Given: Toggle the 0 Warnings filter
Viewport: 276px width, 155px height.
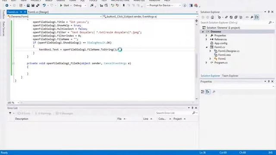Looking at the screenshot, I should tap(43, 113).
